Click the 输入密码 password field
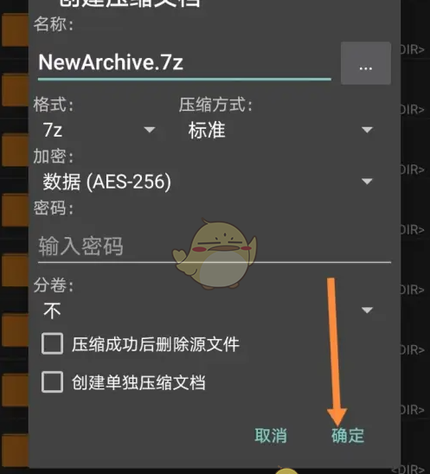430x474 pixels. (214, 247)
